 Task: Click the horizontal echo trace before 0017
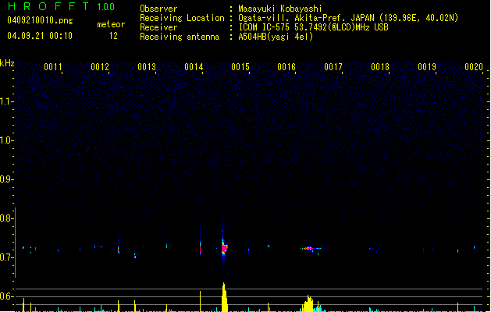pos(311,249)
